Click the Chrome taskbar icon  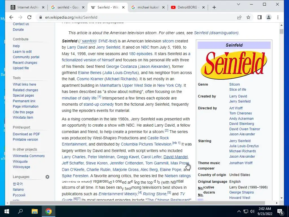coord(49,211)
